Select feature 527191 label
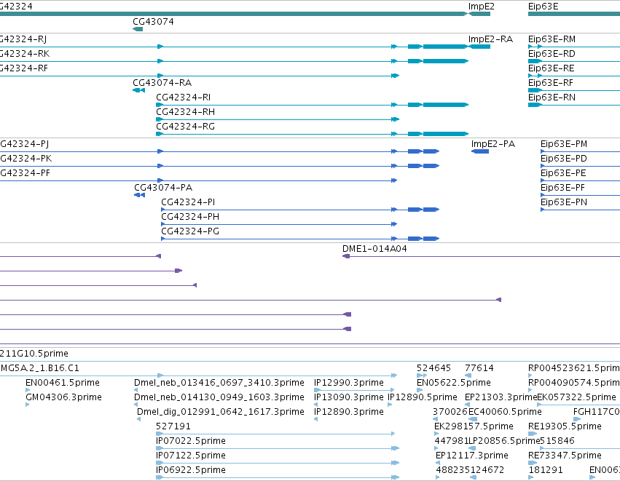The width and height of the screenshot is (620, 481). click(173, 427)
